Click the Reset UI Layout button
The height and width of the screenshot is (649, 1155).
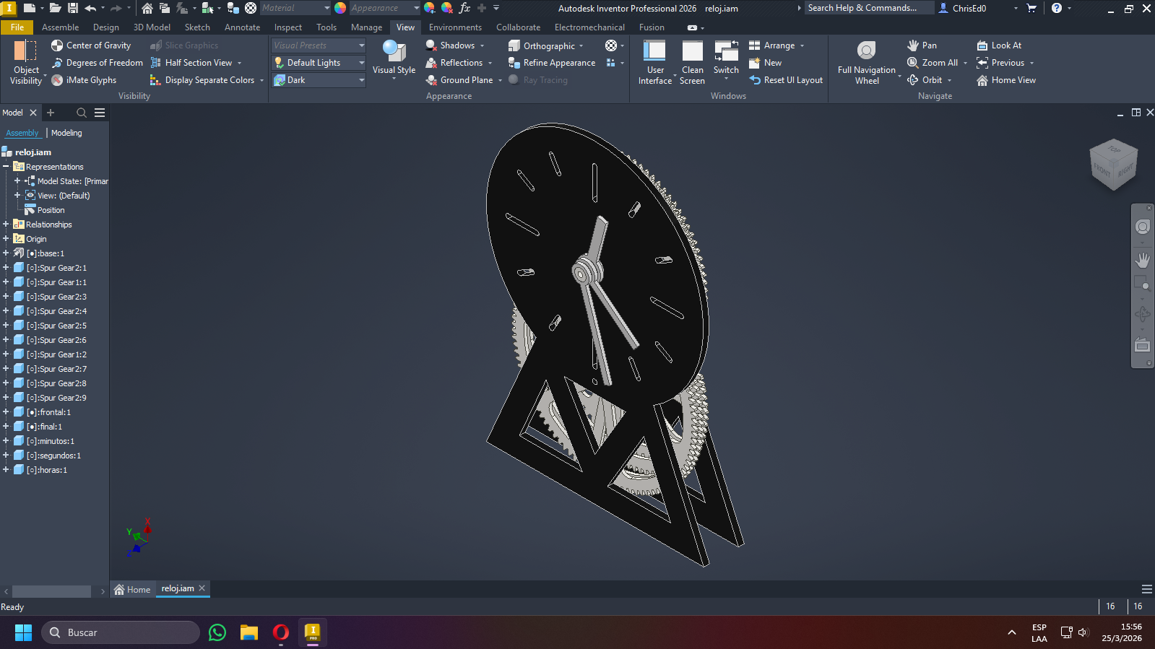tap(786, 80)
